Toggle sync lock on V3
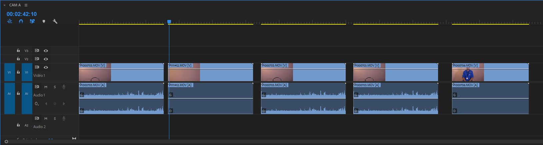This screenshot has width=543, height=145. [x=37, y=51]
